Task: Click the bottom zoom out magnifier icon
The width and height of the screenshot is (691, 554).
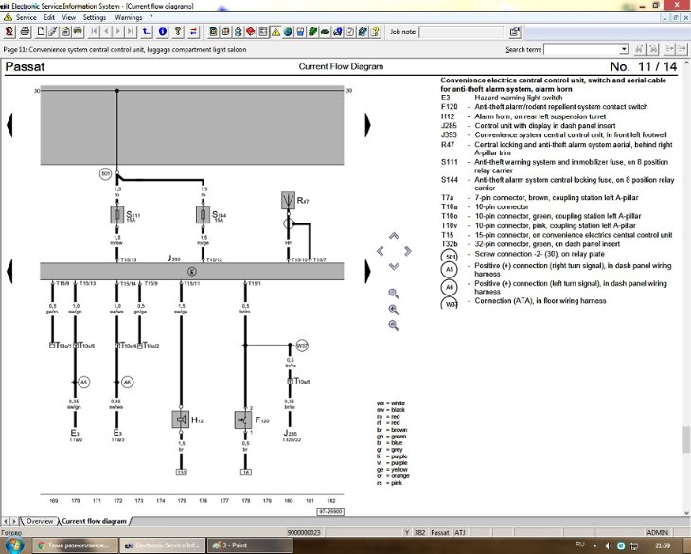Action: coord(394,326)
